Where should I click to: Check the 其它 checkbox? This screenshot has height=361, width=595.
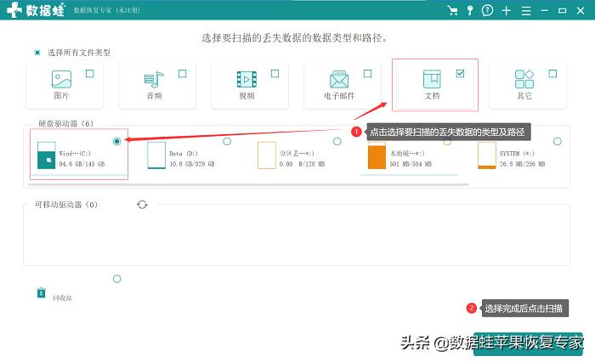point(552,74)
